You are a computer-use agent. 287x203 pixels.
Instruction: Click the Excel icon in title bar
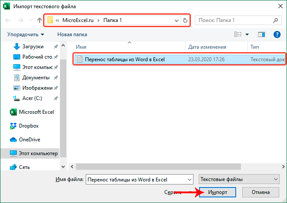[x=6, y=6]
